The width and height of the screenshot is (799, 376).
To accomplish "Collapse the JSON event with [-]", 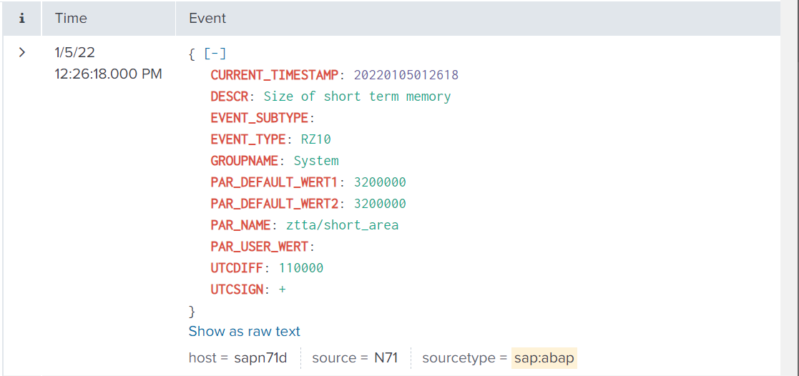I will pyautogui.click(x=215, y=54).
